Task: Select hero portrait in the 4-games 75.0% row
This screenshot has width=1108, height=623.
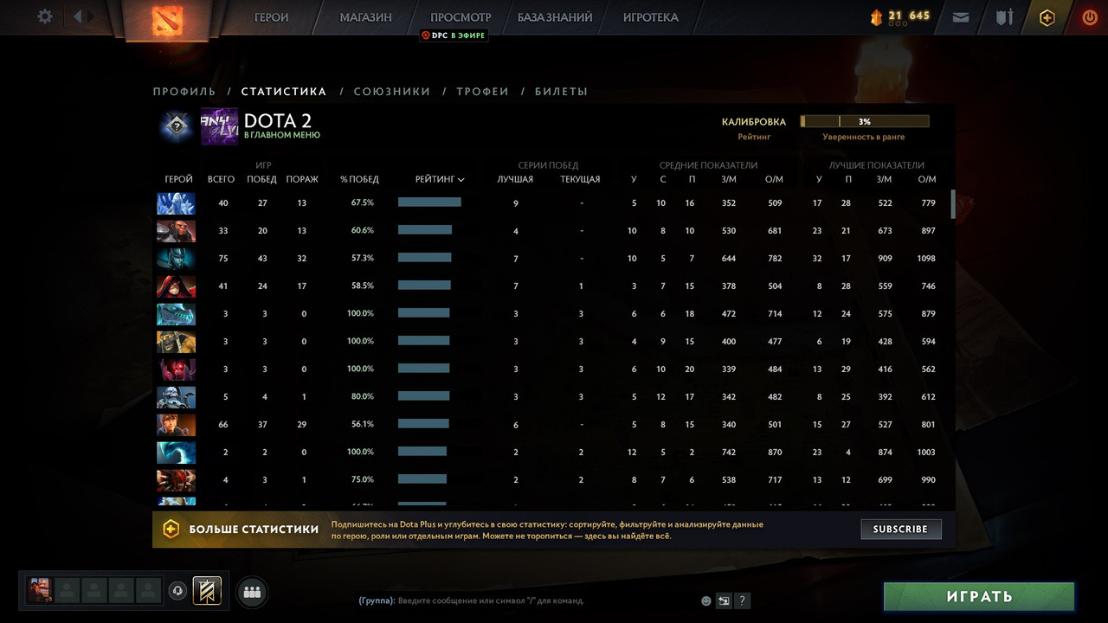Action: point(176,480)
